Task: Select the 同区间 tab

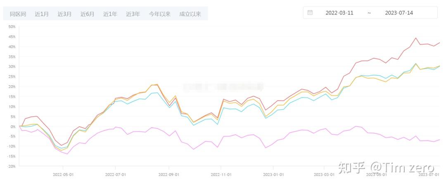Action: (x=18, y=14)
